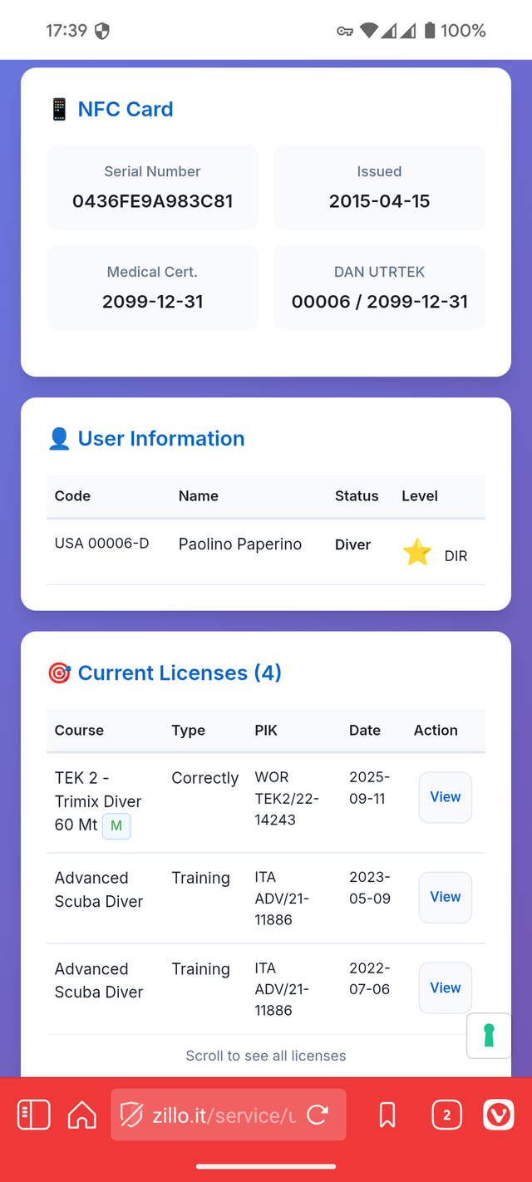
Task: Reload the zillo.it page
Action: click(317, 1115)
